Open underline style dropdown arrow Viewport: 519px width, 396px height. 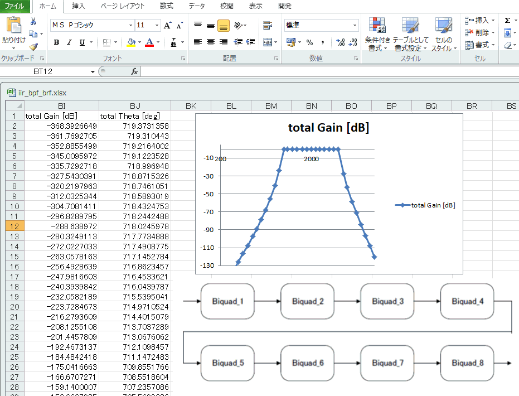click(91, 42)
